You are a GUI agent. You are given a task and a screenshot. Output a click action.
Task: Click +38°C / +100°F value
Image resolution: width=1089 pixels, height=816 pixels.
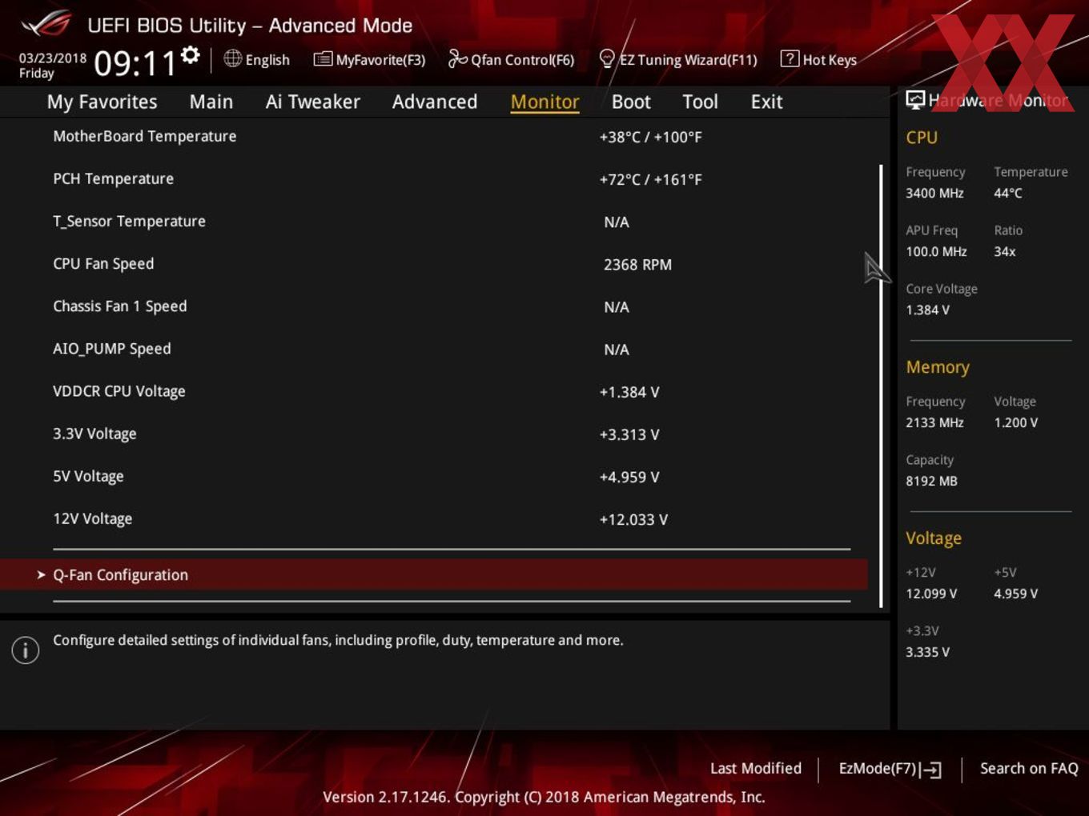pos(650,137)
